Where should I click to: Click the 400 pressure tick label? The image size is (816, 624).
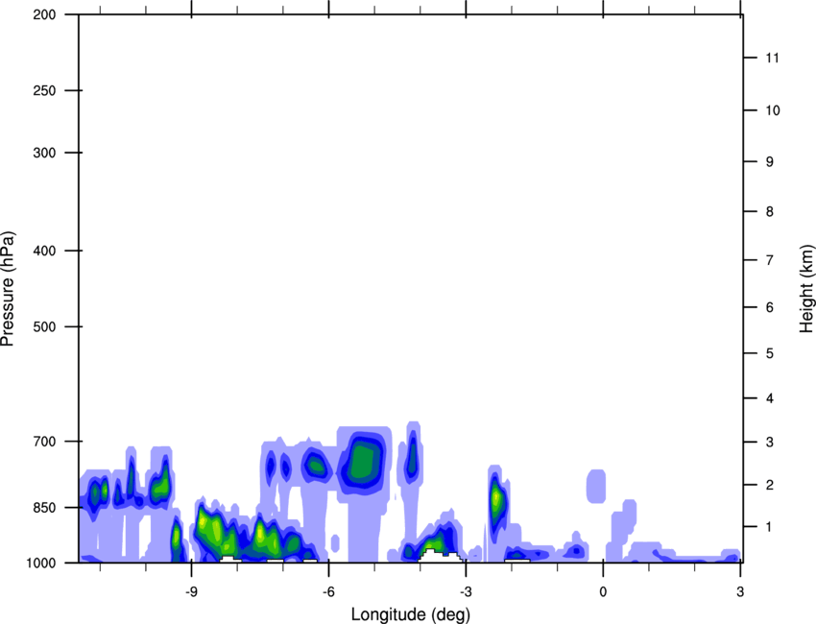pos(44,251)
